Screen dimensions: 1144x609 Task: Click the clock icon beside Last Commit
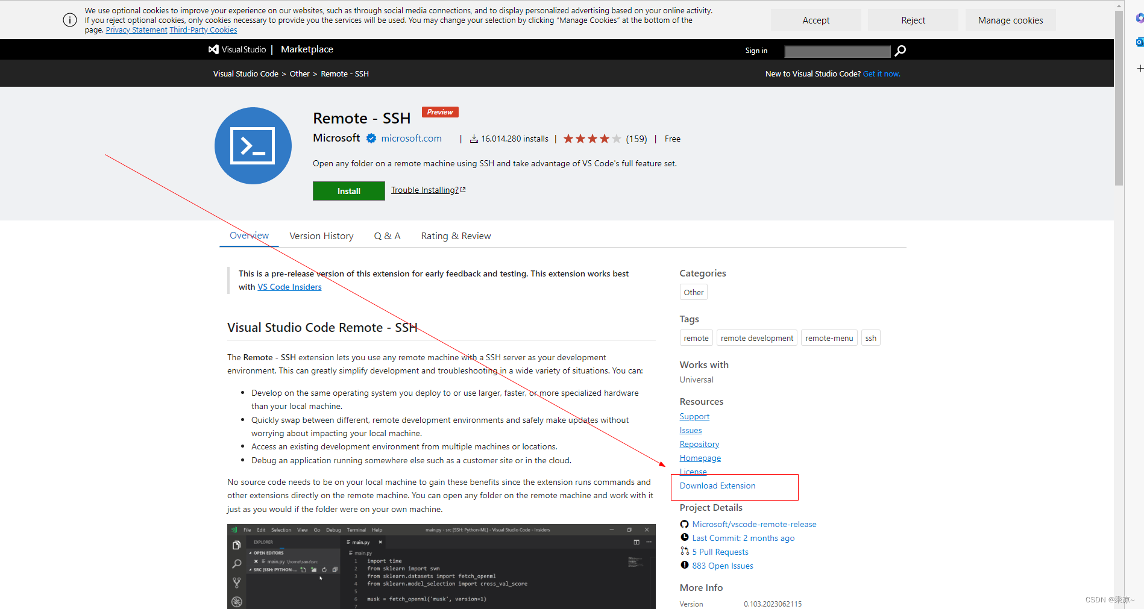[x=684, y=537]
